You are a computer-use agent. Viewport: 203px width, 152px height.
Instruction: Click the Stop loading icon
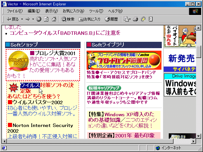pos(39,19)
